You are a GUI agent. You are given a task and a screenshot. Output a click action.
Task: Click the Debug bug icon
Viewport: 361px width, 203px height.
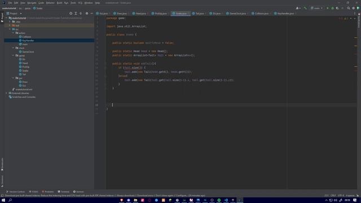point(332,8)
